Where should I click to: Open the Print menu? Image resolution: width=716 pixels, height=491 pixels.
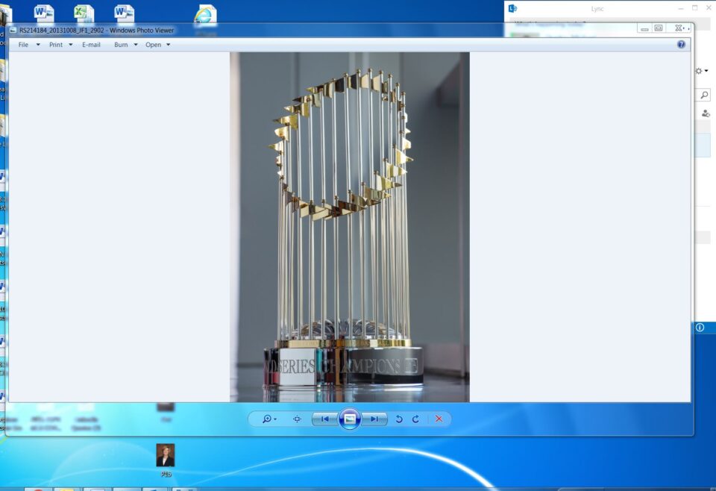(x=56, y=45)
